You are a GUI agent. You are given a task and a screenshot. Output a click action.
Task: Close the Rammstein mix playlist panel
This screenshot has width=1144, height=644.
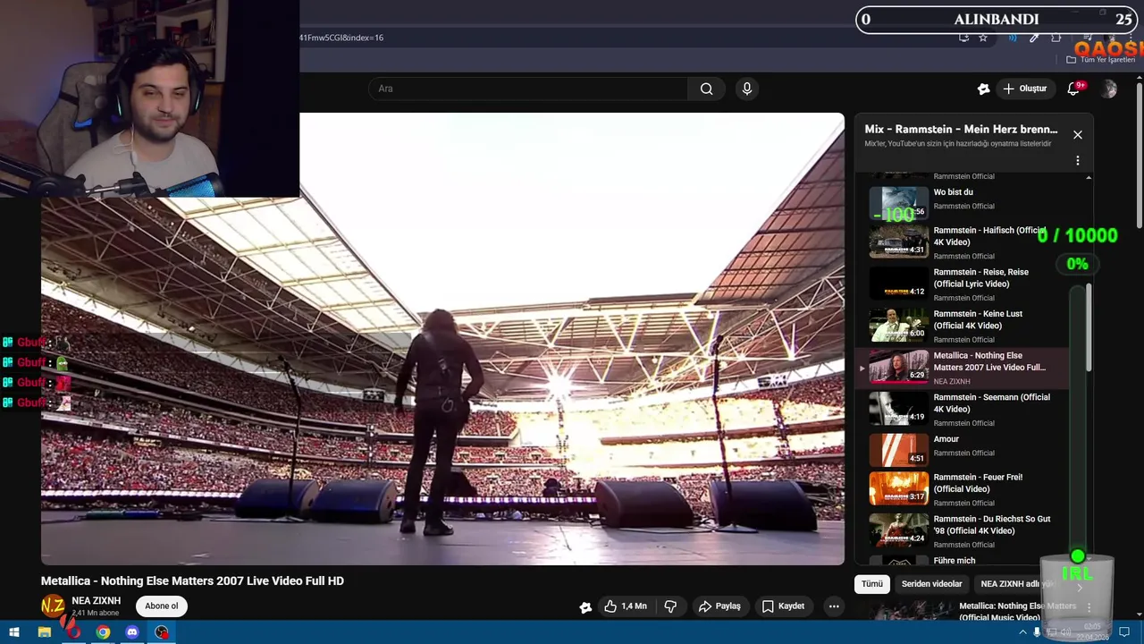tap(1078, 135)
